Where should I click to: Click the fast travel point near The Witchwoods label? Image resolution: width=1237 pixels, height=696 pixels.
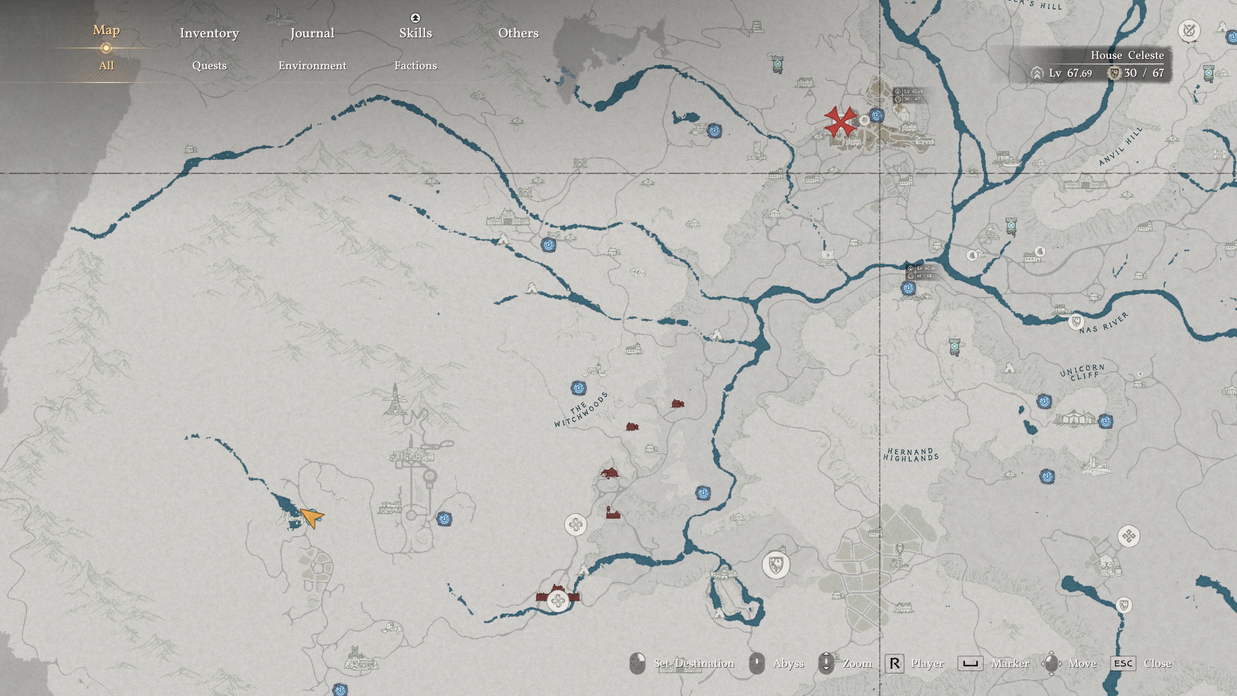click(578, 388)
